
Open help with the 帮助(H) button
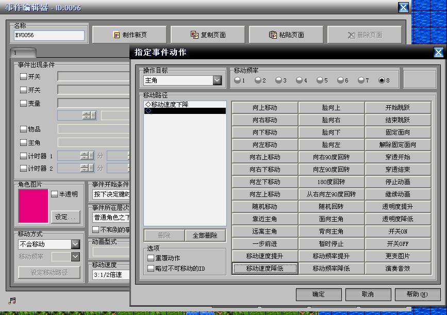417,294
